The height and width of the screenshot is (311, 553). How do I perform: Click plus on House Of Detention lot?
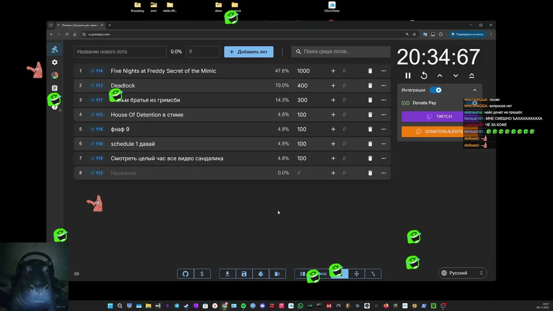pos(333,114)
